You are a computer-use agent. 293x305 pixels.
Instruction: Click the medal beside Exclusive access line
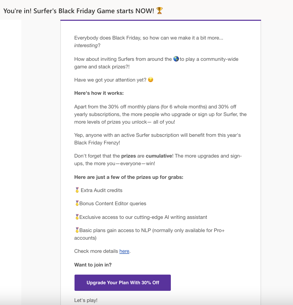pyautogui.click(x=77, y=217)
